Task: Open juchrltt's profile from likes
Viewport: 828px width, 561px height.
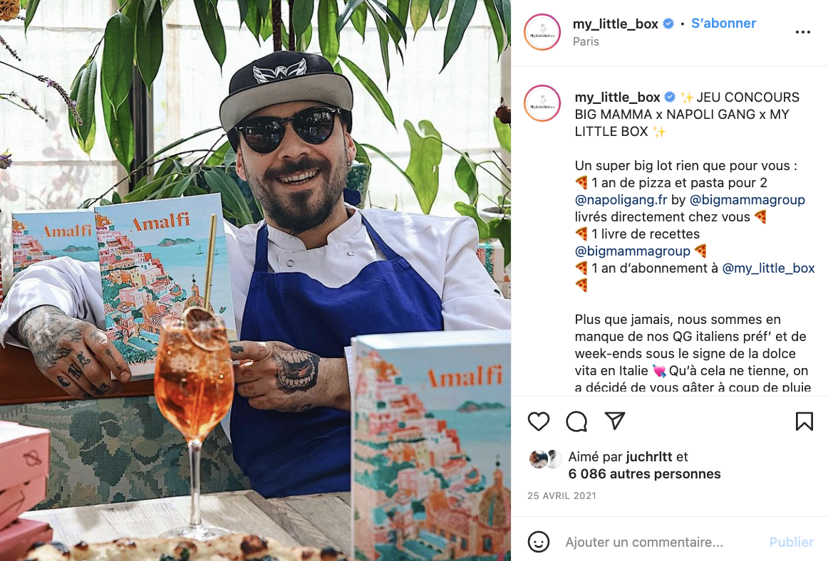Action: (649, 457)
